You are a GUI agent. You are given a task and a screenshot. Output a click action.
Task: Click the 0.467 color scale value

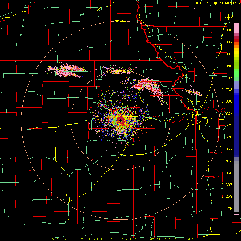[x=227, y=149]
